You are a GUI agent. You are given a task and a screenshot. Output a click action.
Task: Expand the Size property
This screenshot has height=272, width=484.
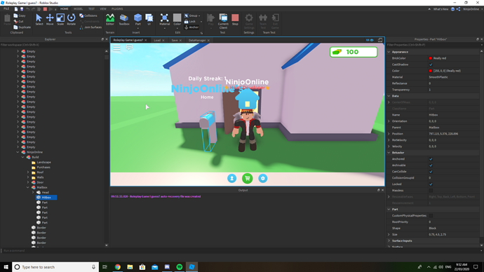(x=389, y=234)
